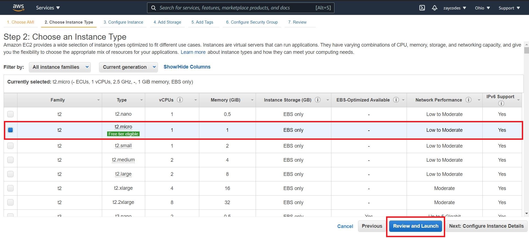Viewport: 529px width, 238px height.
Task: Show IPv6 Support info icon
Action: pyautogui.click(x=501, y=103)
